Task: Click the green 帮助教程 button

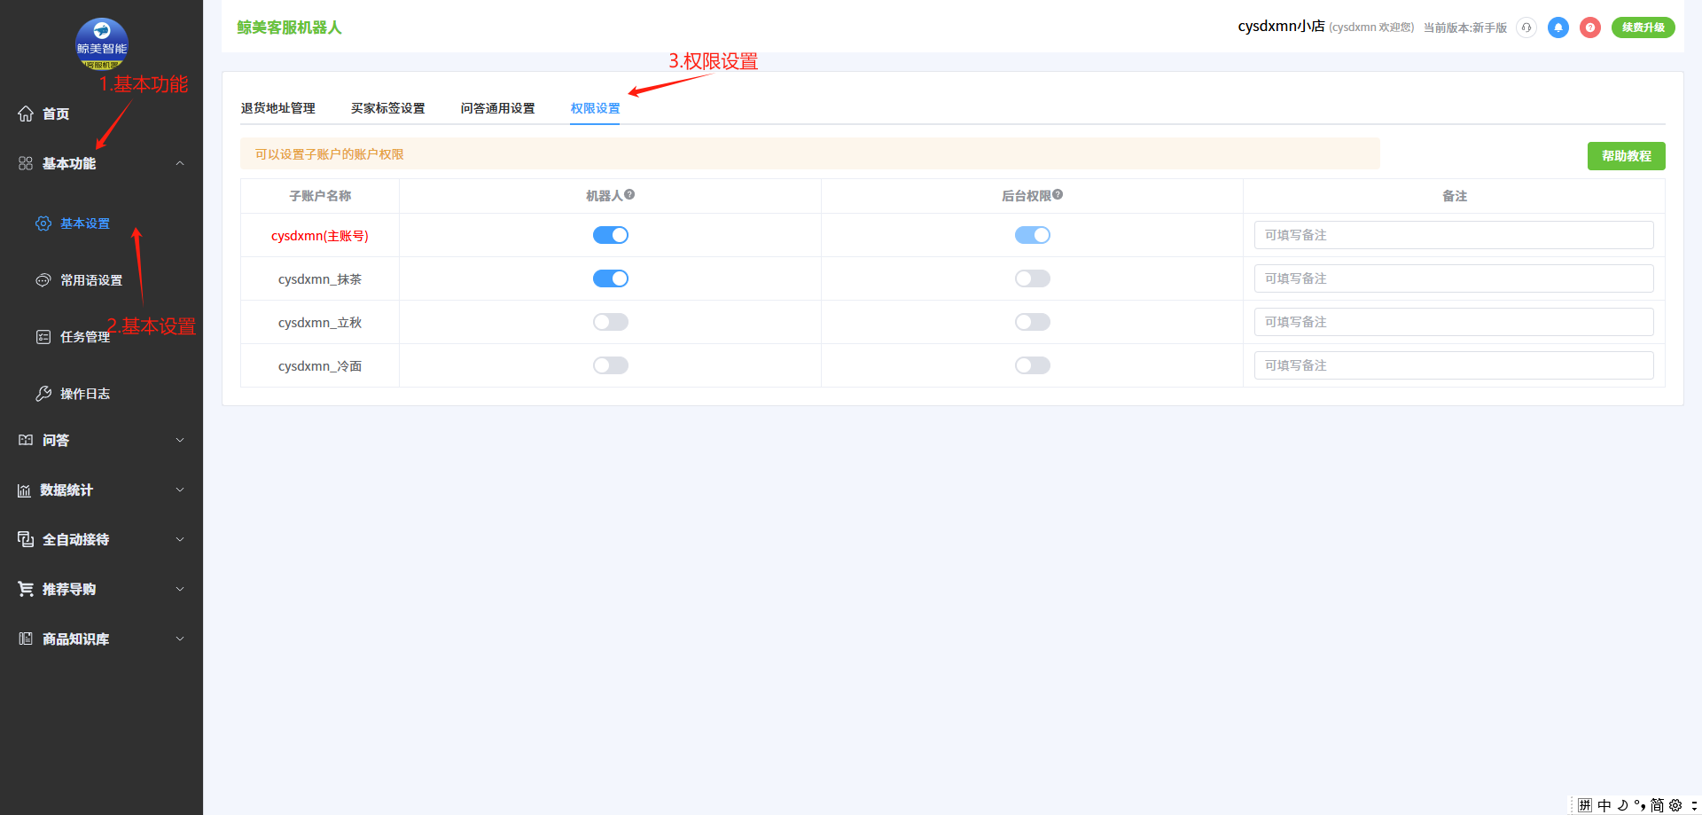Action: coord(1626,156)
